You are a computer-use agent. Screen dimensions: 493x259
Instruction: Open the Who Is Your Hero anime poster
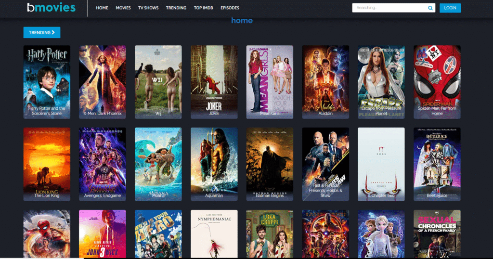(158, 234)
